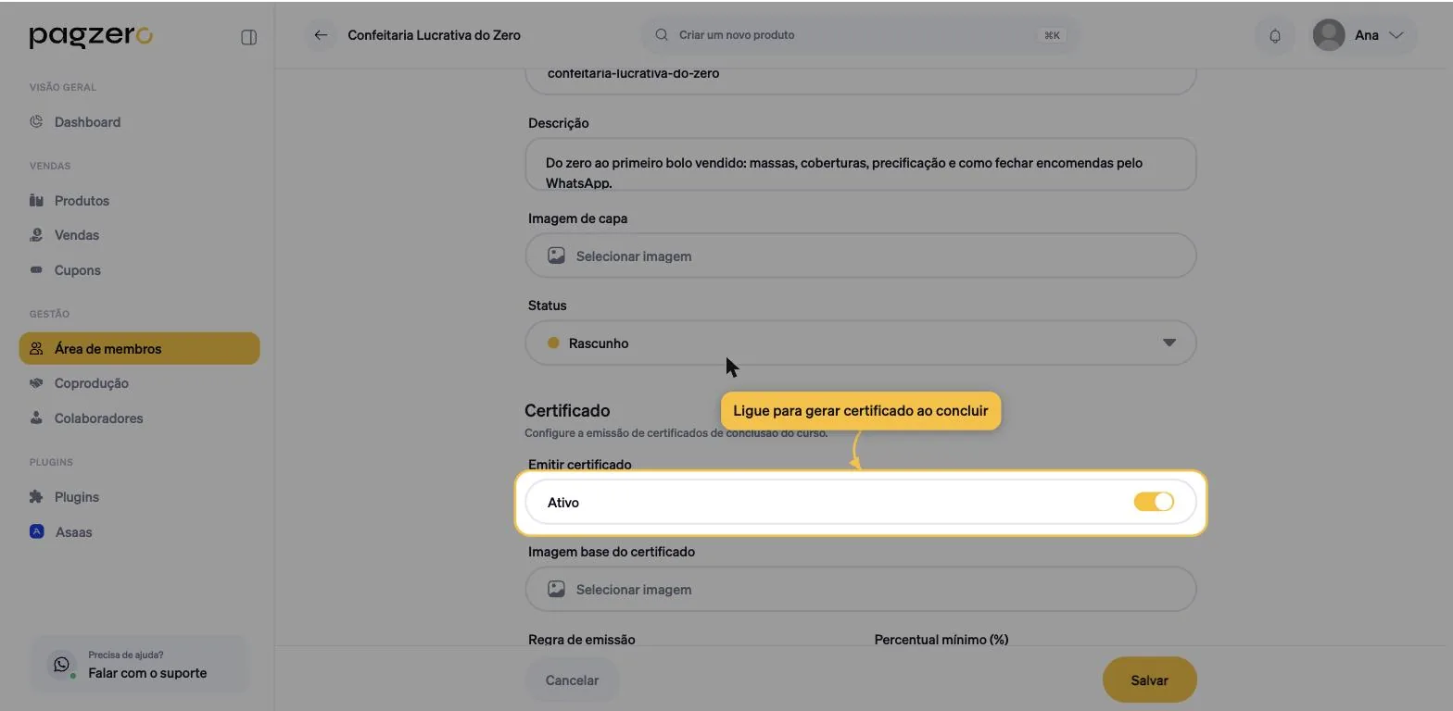This screenshot has width=1453, height=711.
Task: Click image icon in Imagem de capa field
Action: coord(556,256)
